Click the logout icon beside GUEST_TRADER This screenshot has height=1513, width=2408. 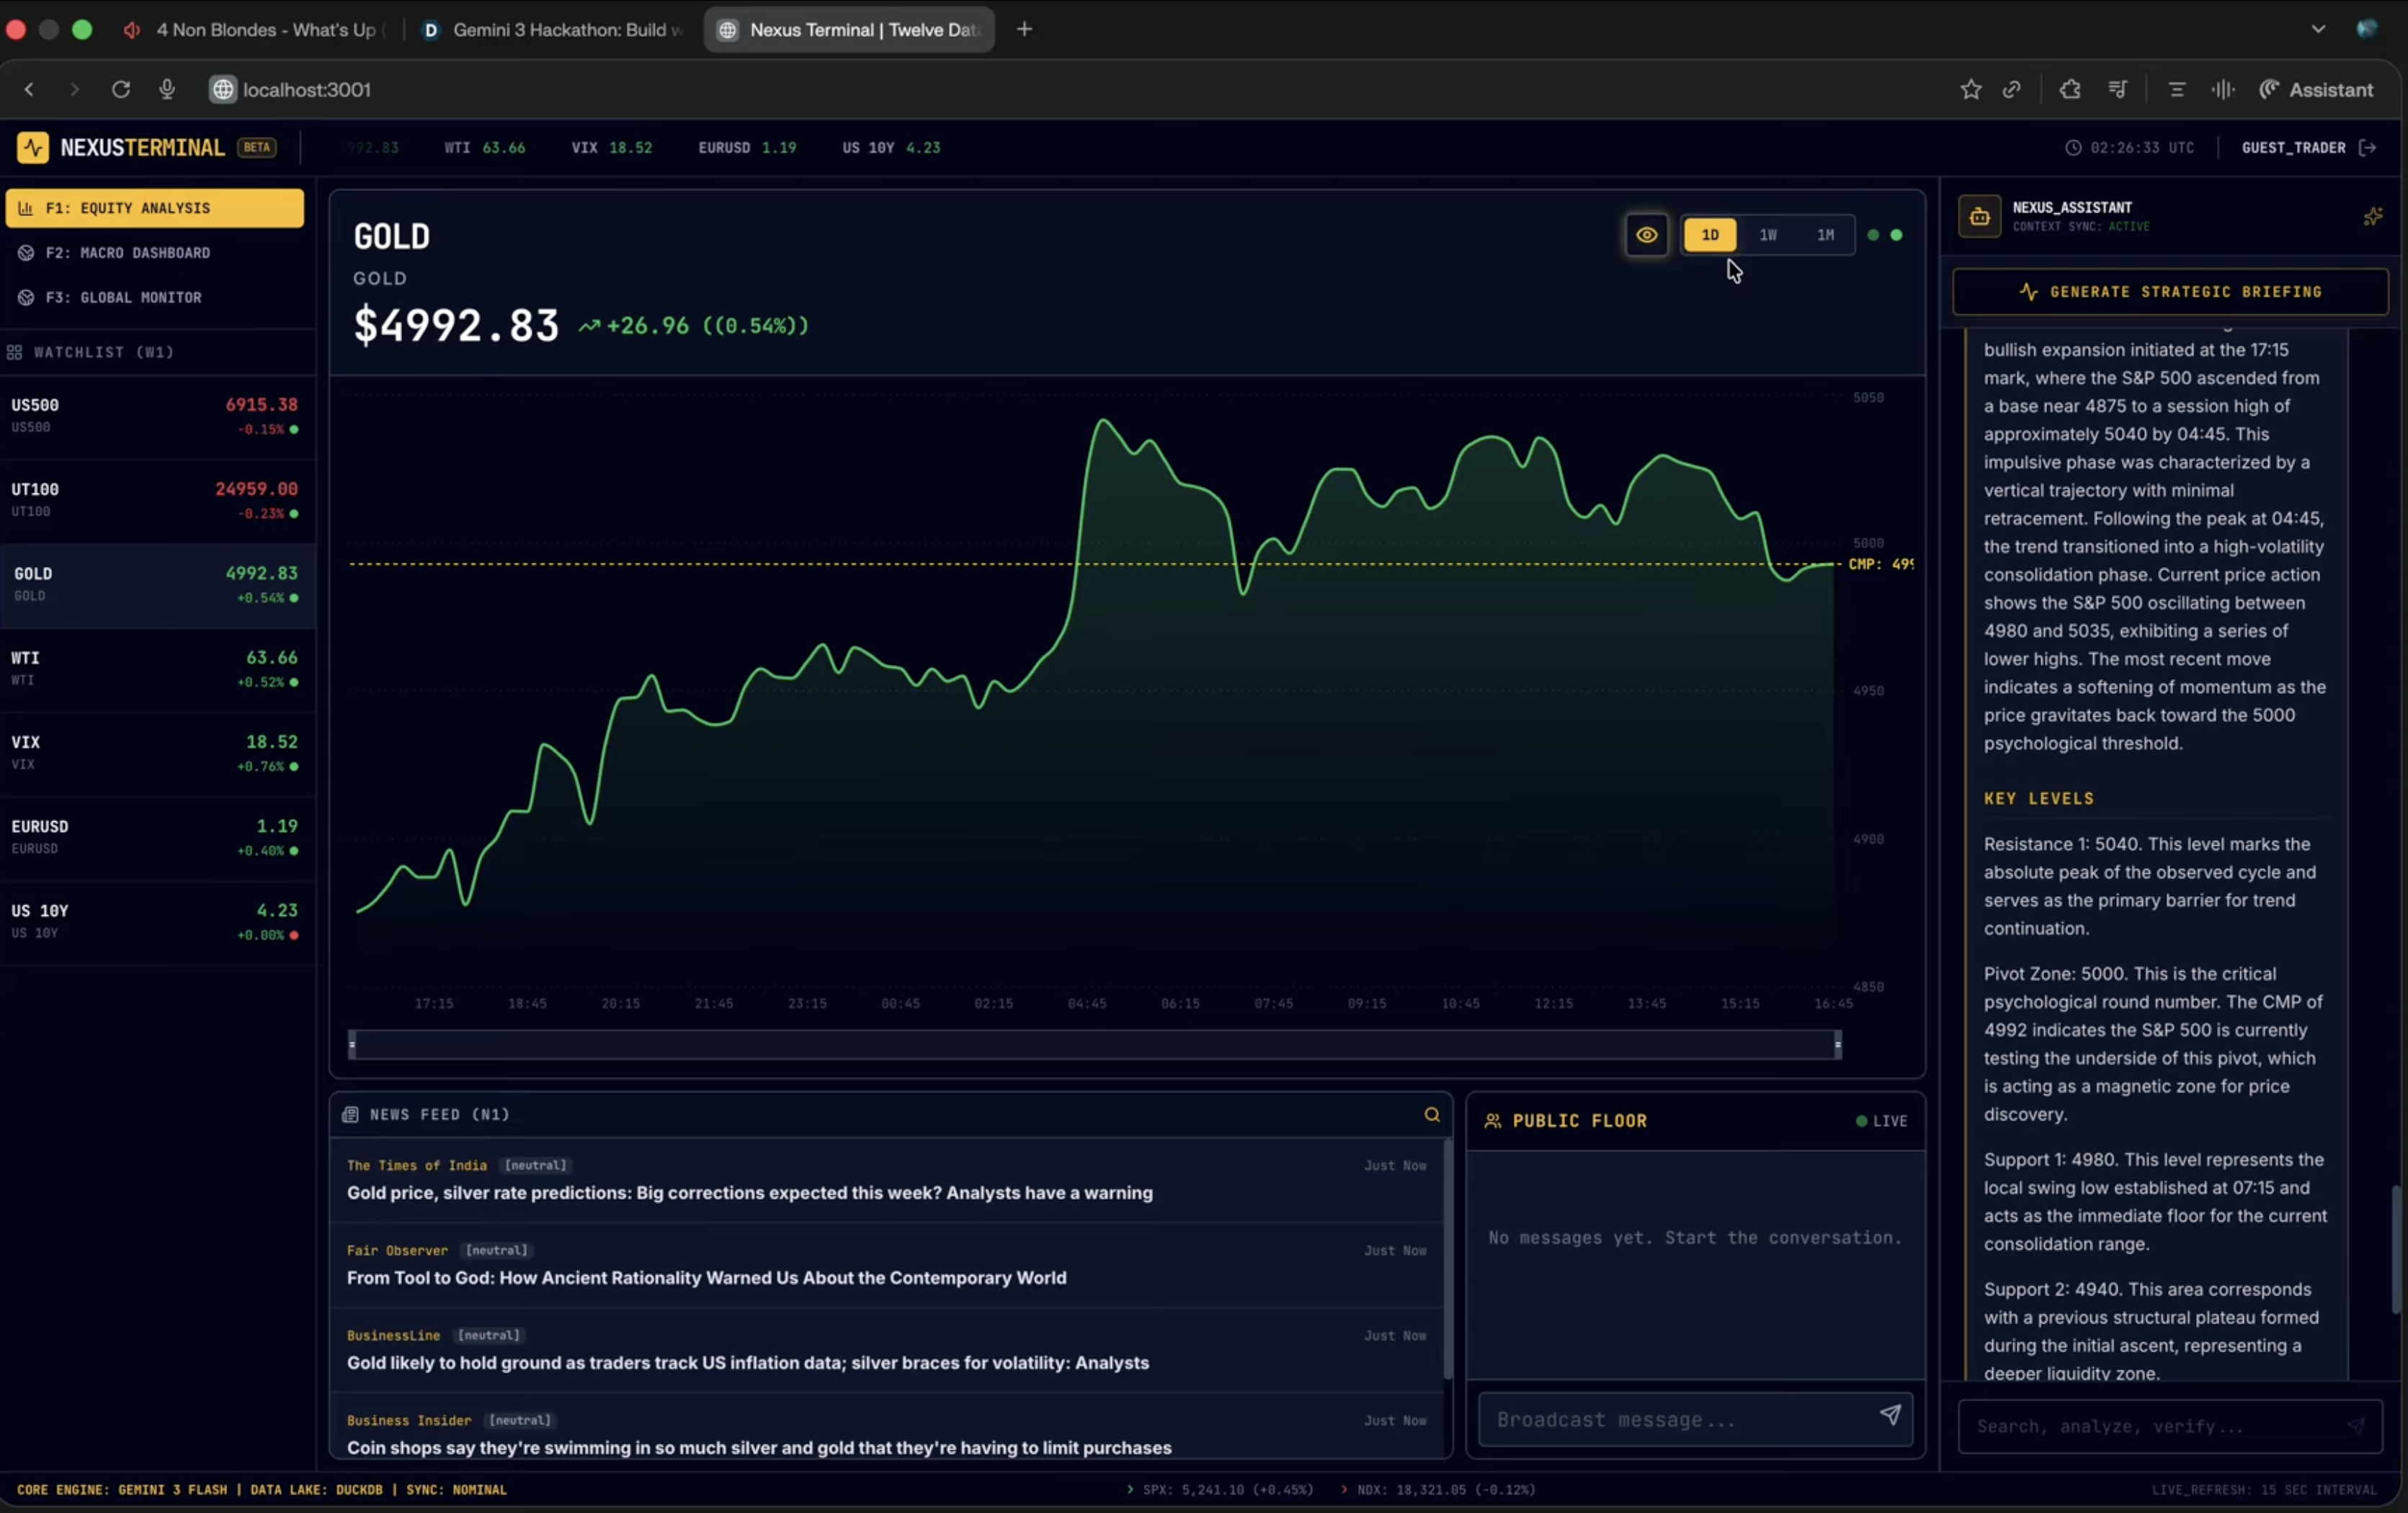tap(2368, 147)
